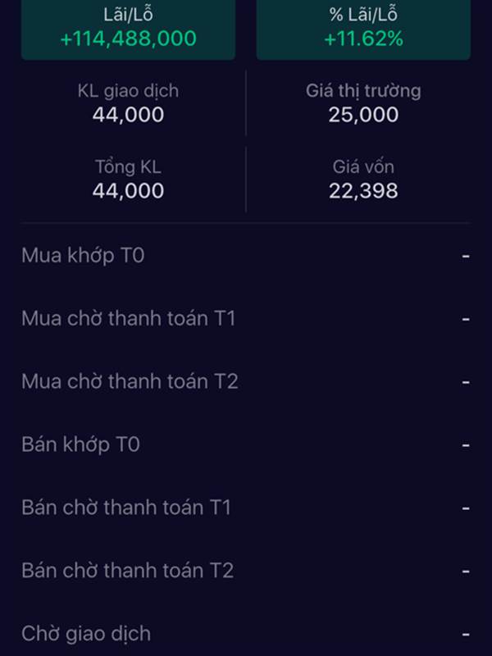Select the Giá thị trường value 25,000
The image size is (492, 656).
[x=363, y=115]
